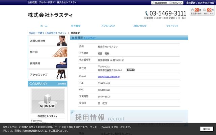Viewport: 216px width, 135px height.
Task: Go to ホーム navigation tab
Action: (x=44, y=26)
